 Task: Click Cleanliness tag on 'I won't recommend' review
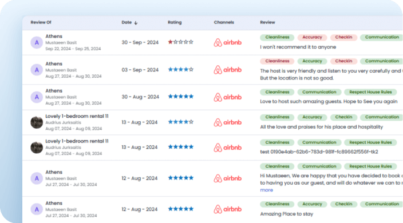[x=277, y=37]
